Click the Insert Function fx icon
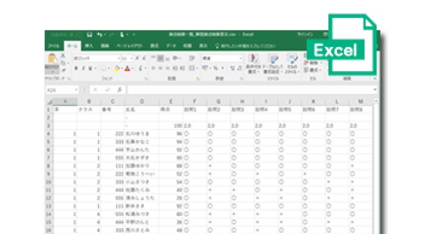This screenshot has width=425, height=234. (120, 90)
